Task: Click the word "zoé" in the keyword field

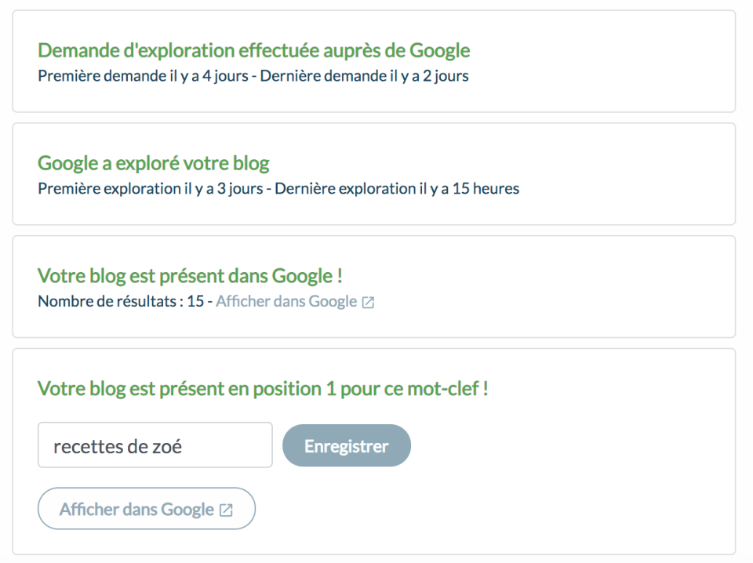Action: pyautogui.click(x=166, y=446)
